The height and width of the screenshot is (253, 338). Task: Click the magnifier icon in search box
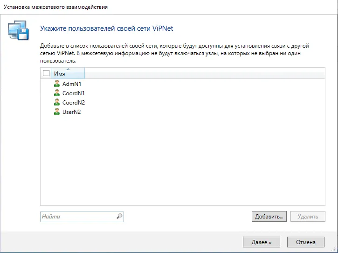(119, 216)
